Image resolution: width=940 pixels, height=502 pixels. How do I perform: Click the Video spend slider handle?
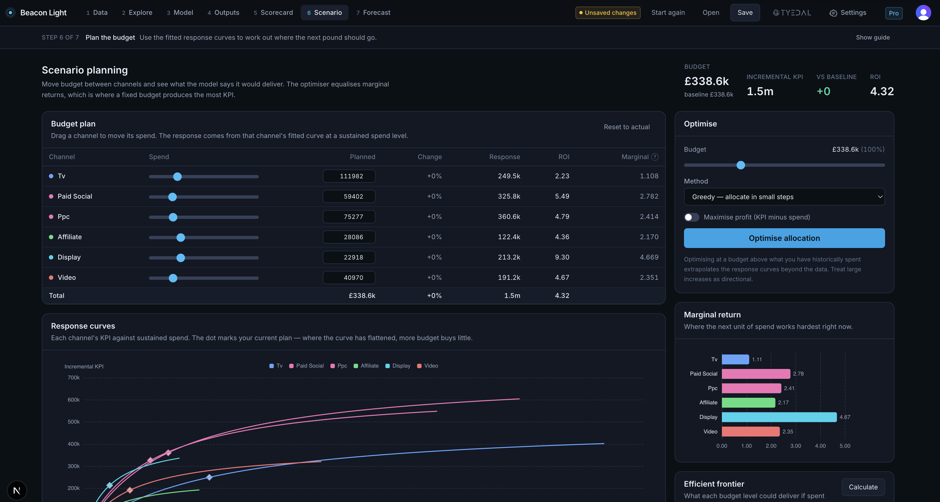[173, 278]
